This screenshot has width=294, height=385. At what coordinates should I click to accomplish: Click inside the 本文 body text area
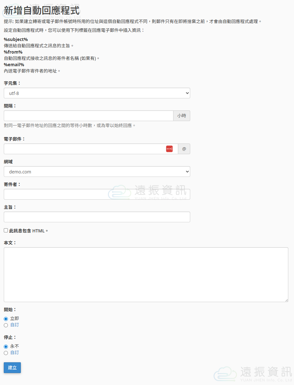(x=146, y=274)
